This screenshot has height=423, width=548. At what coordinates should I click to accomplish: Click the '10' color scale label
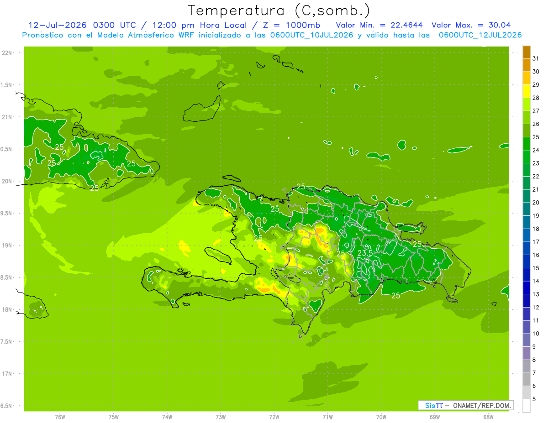tap(536, 334)
